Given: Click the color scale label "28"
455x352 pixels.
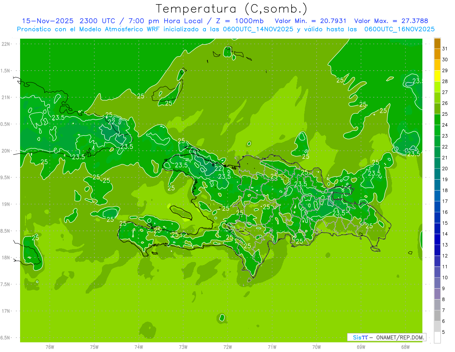Looking at the screenshot, I should point(445,81).
